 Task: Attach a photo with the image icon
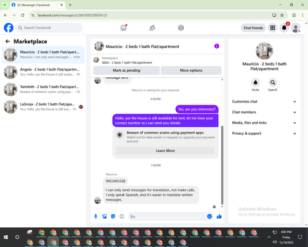click(x=105, y=216)
